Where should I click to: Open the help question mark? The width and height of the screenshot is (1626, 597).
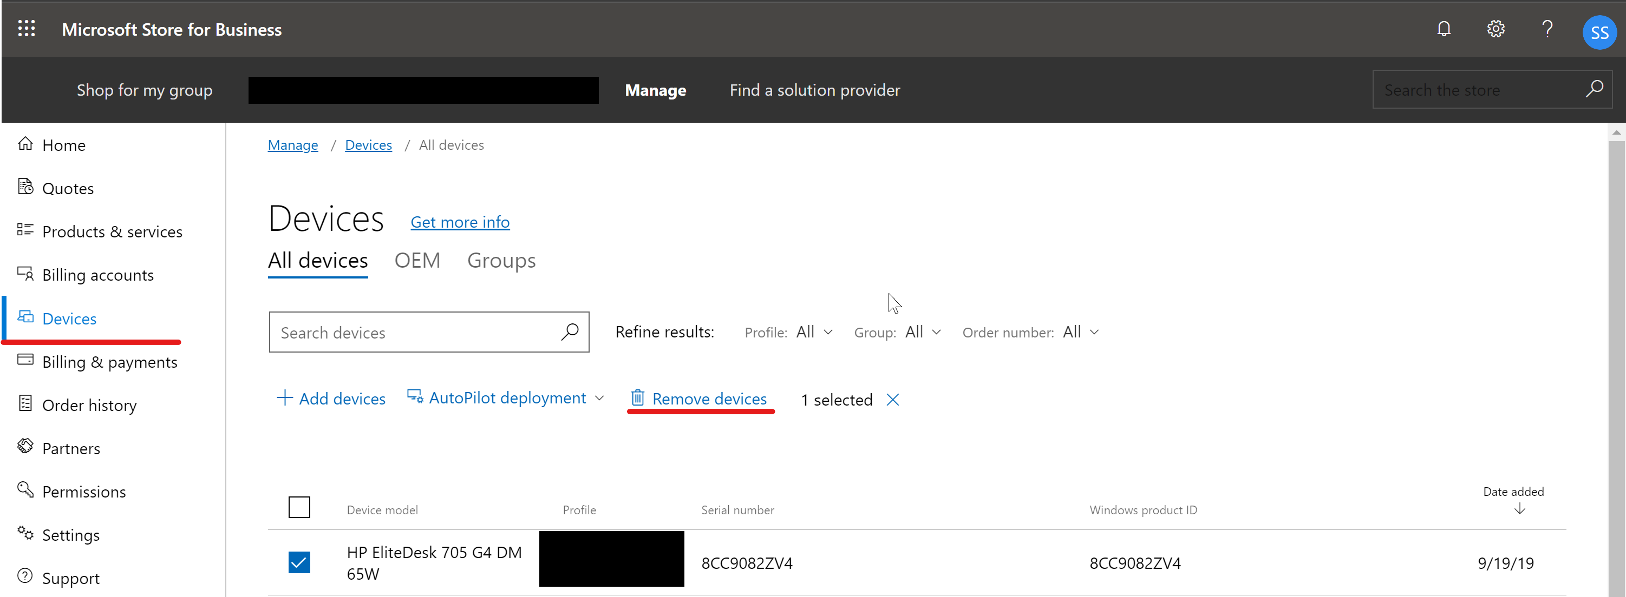coord(1547,29)
